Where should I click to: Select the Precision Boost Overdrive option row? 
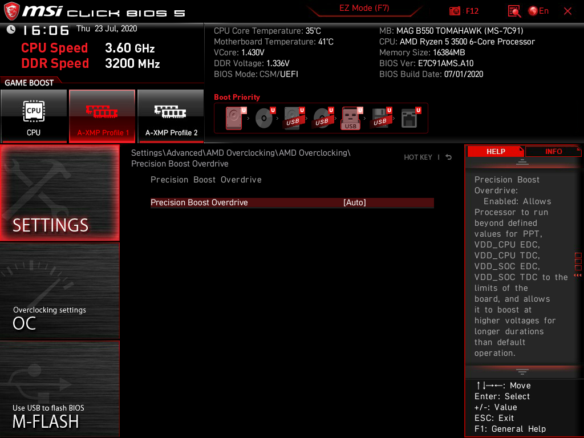(x=292, y=202)
